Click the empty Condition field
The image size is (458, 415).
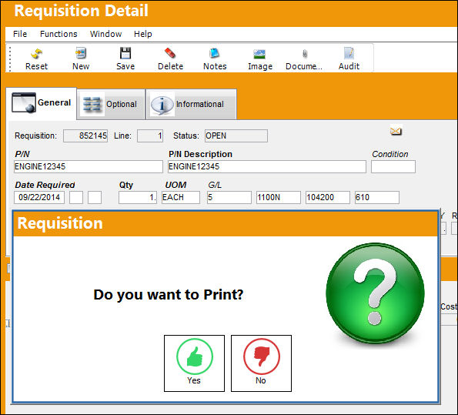393,166
